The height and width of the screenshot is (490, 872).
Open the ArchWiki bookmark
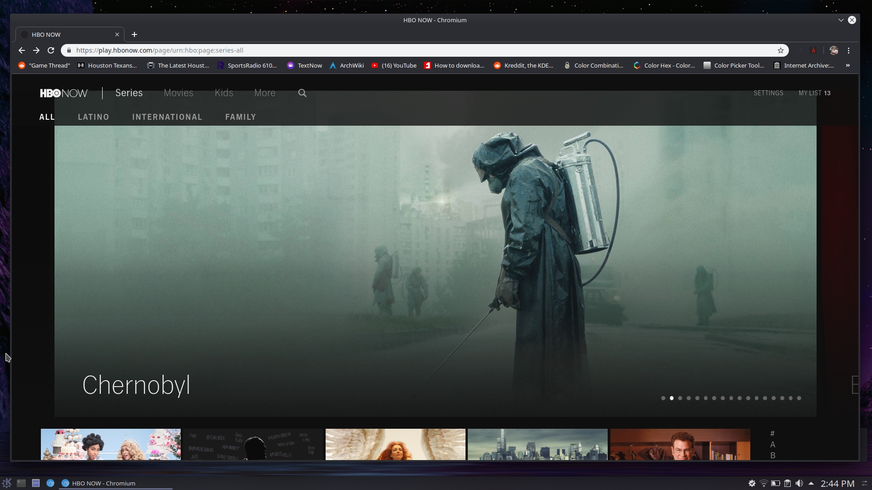pyautogui.click(x=347, y=65)
